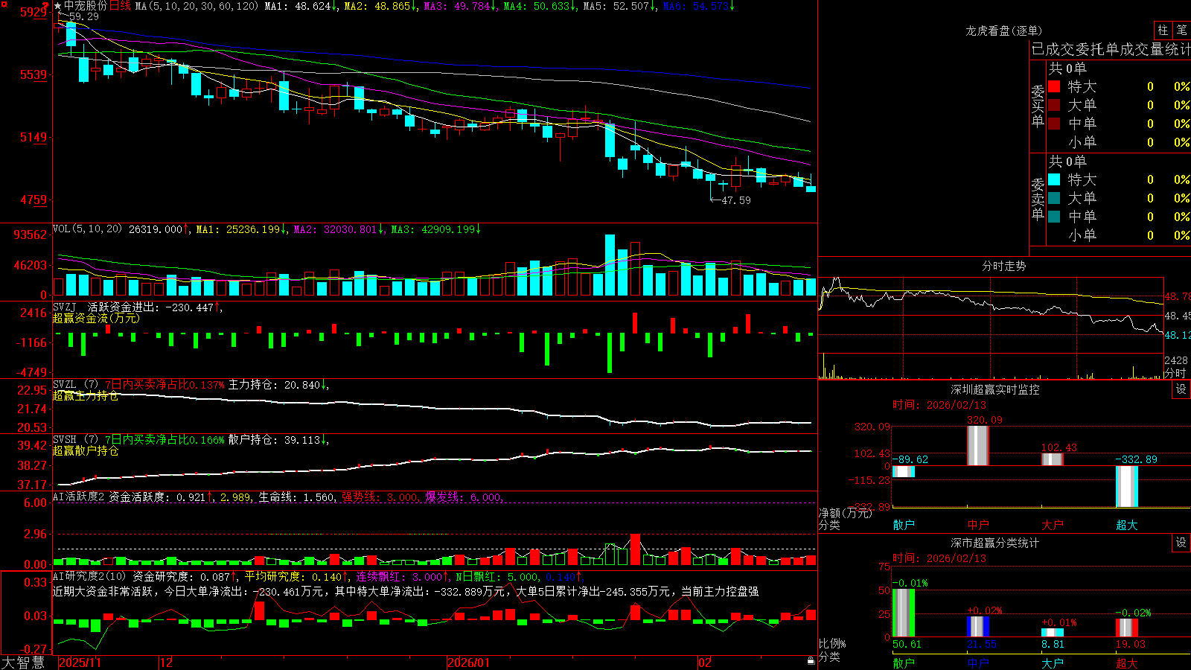
Task: Click the small red square icon in the window corner
Action: click(4, 4)
